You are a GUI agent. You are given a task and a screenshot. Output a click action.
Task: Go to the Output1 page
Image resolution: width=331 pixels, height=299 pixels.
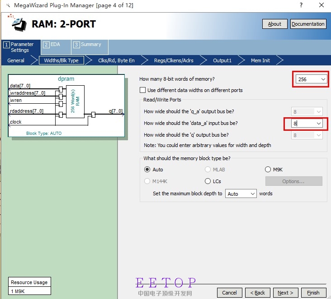point(222,60)
